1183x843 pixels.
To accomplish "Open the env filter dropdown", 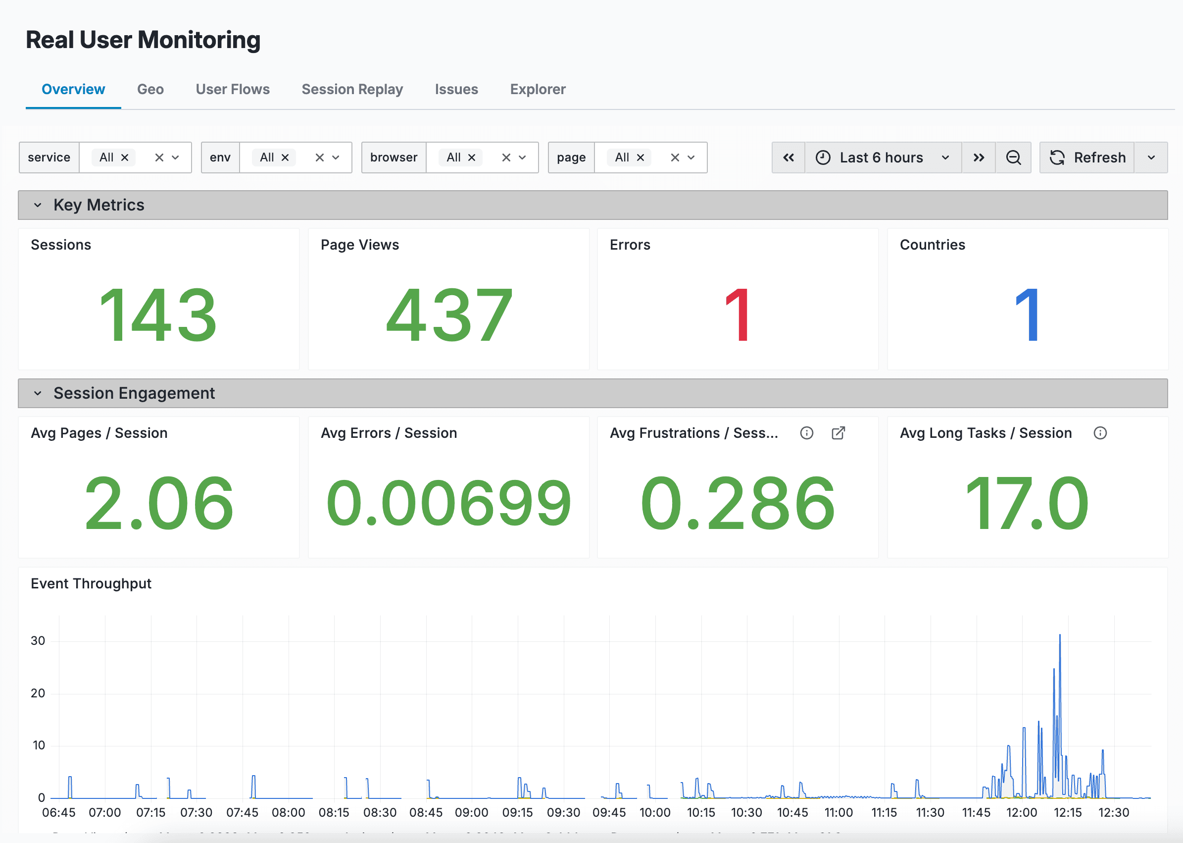I will click(336, 158).
